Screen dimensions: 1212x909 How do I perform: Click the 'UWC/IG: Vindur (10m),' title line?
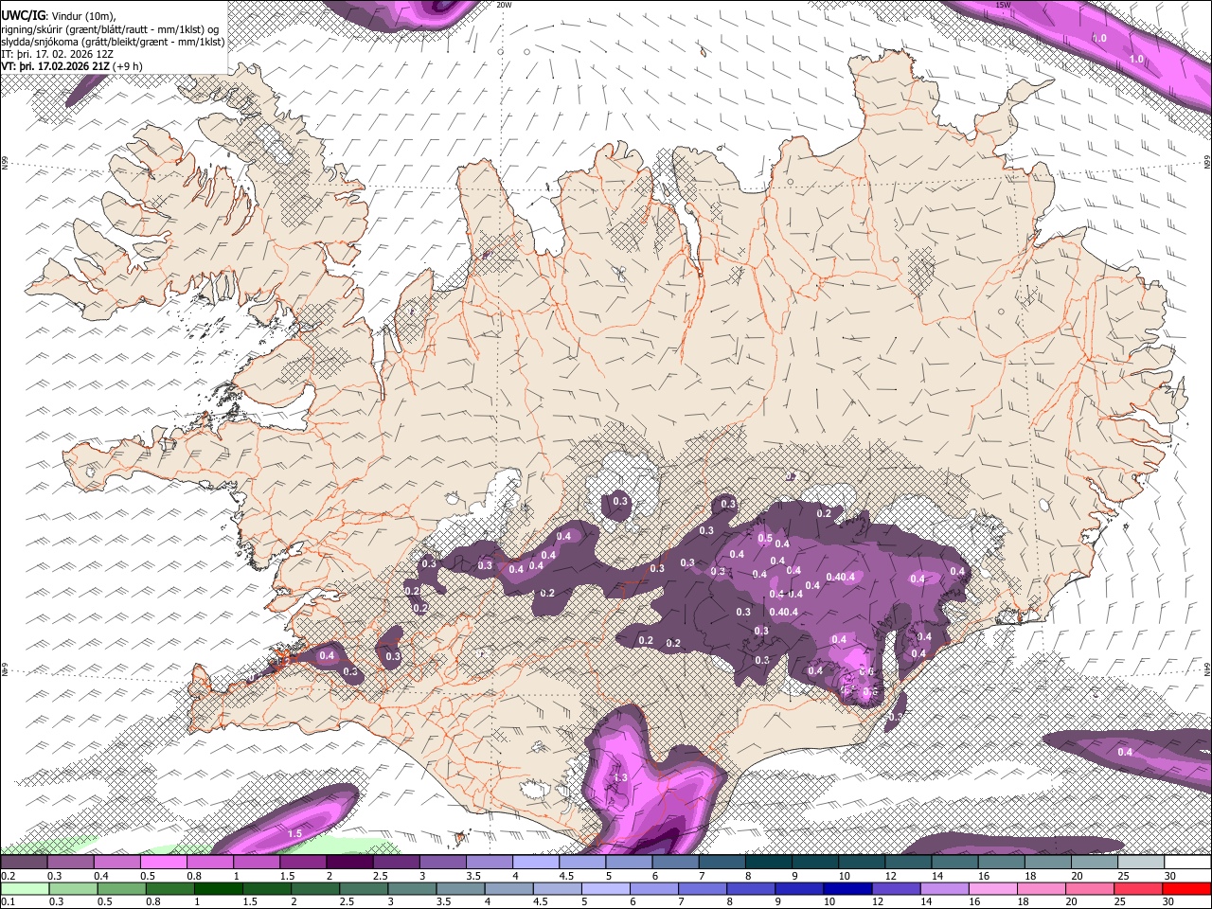58,16
